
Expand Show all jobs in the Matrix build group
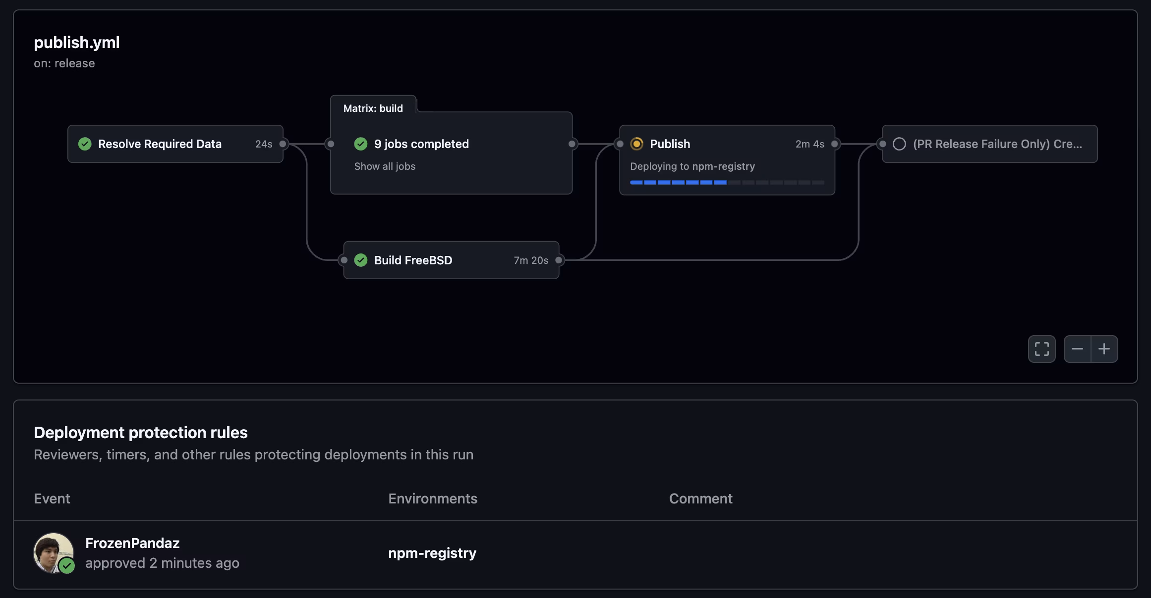[x=385, y=166]
